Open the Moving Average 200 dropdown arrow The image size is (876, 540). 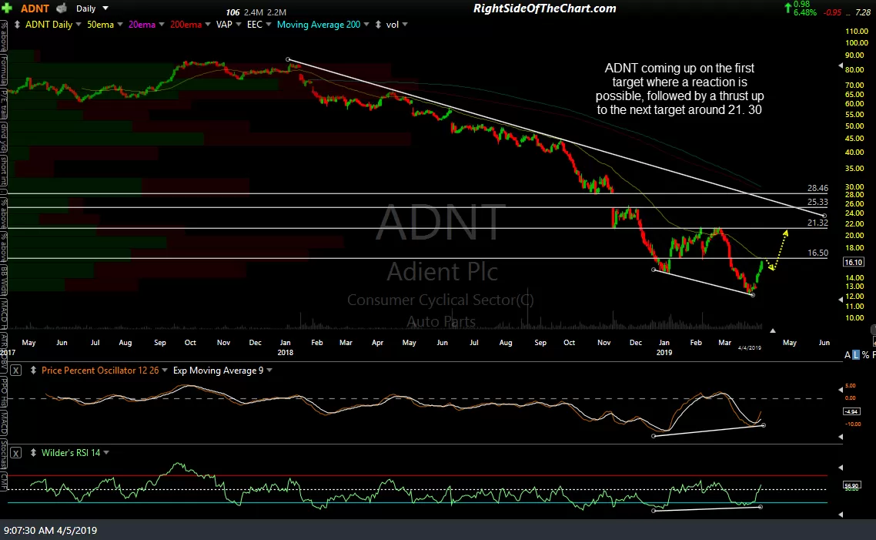366,25
